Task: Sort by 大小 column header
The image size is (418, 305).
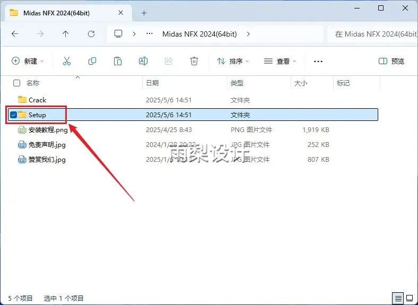Action: click(301, 83)
